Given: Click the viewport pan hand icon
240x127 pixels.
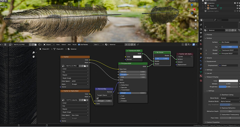Looking at the screenshot, I should pyautogui.click(x=195, y=20).
